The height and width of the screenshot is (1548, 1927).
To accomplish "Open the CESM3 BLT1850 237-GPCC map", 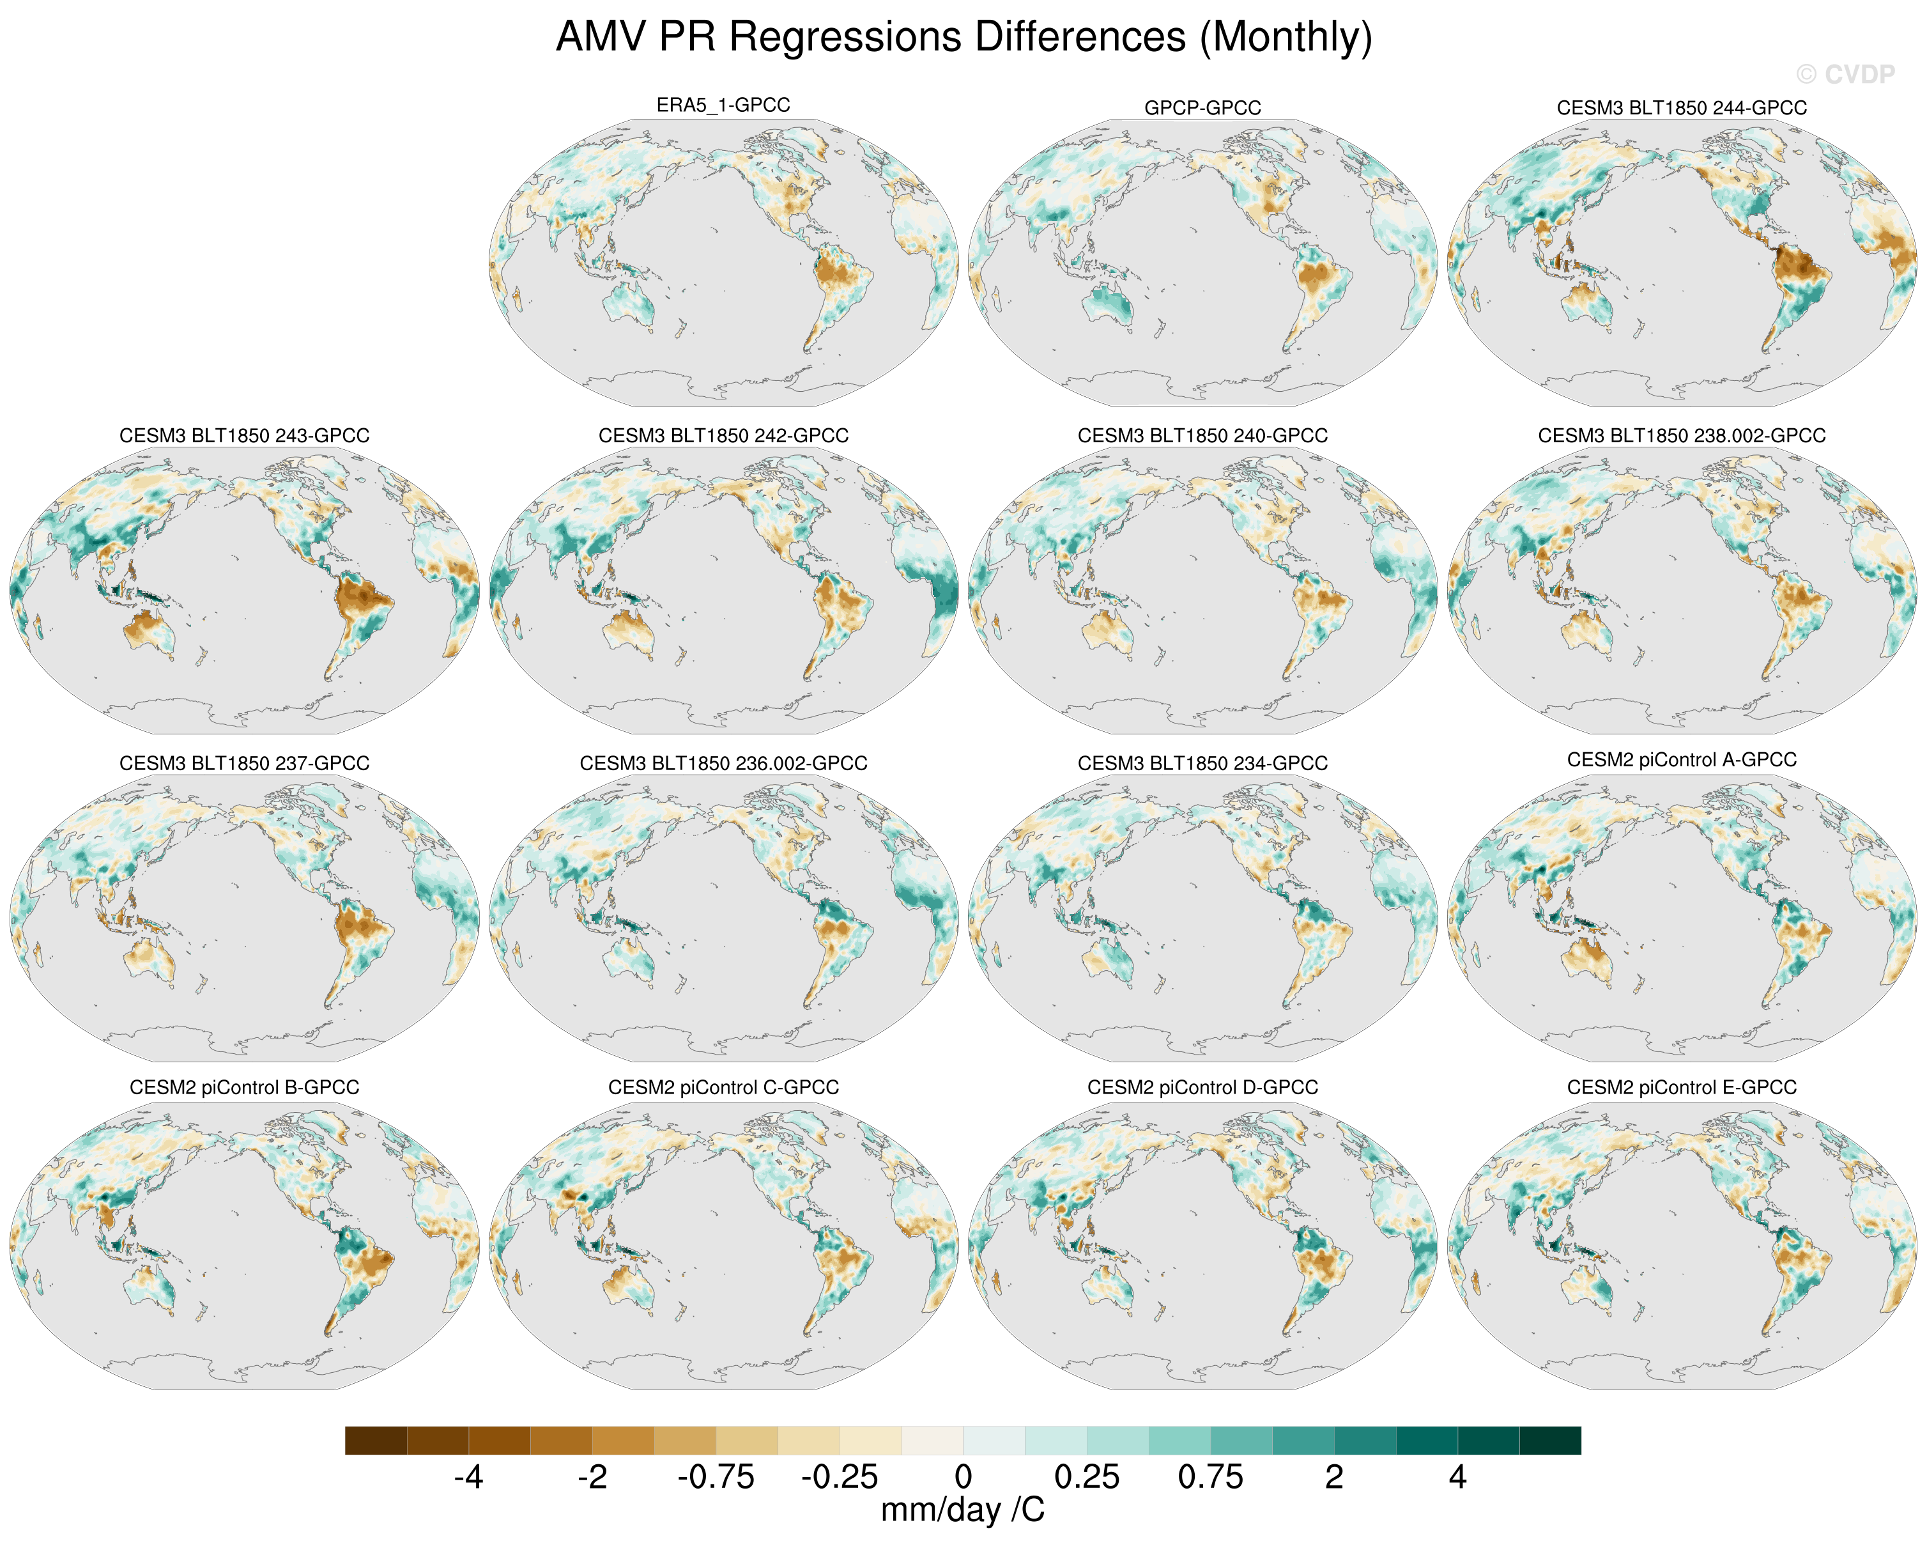I will (244, 918).
